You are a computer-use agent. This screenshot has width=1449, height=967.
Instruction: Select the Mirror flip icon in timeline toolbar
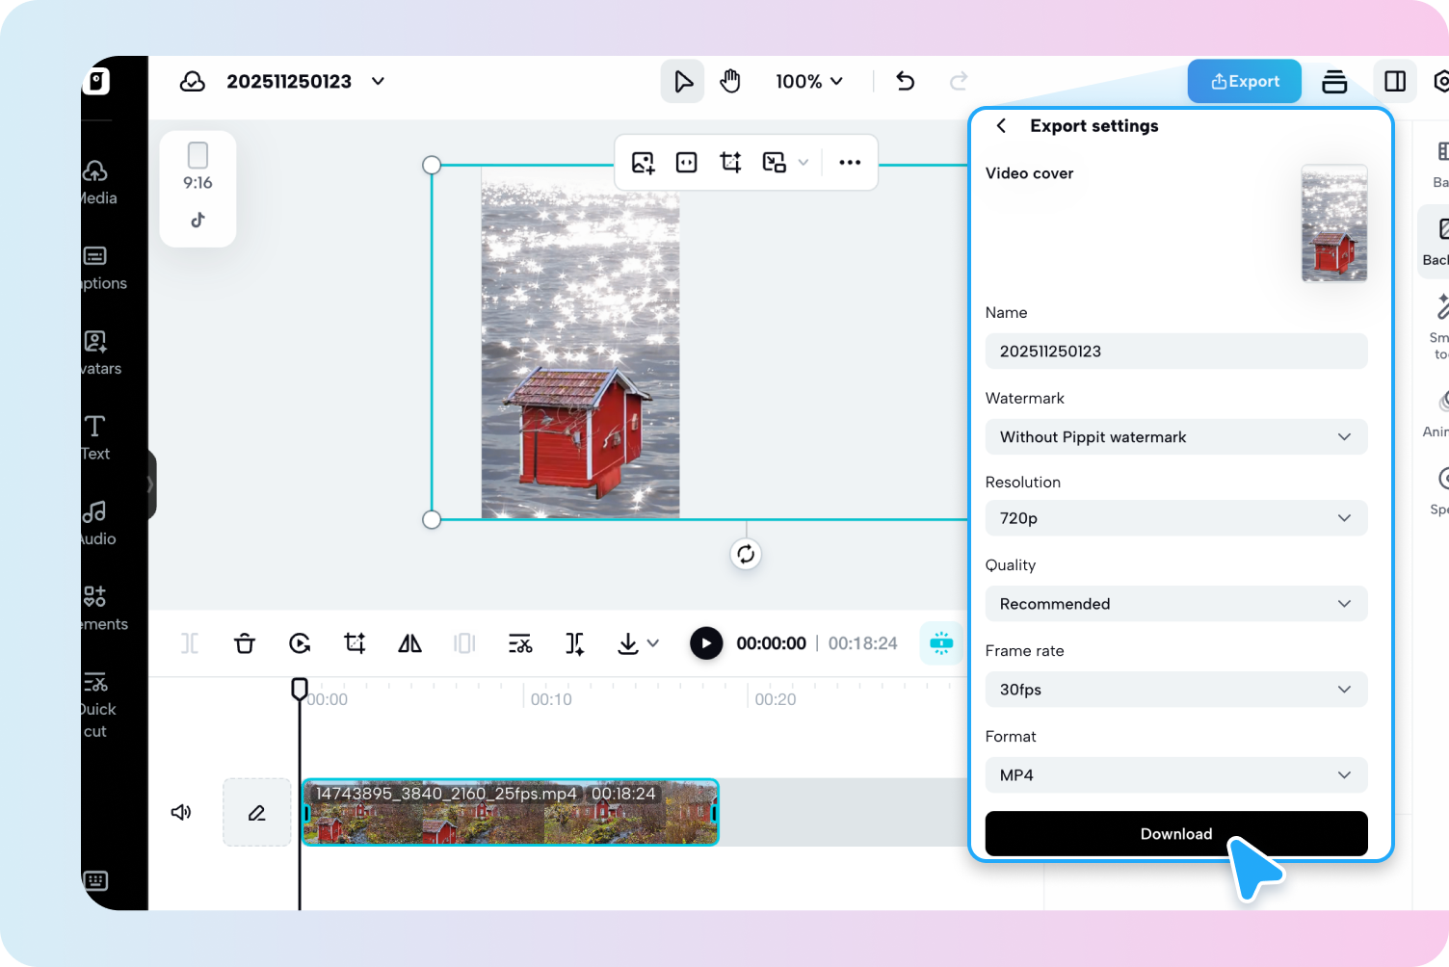point(409,643)
